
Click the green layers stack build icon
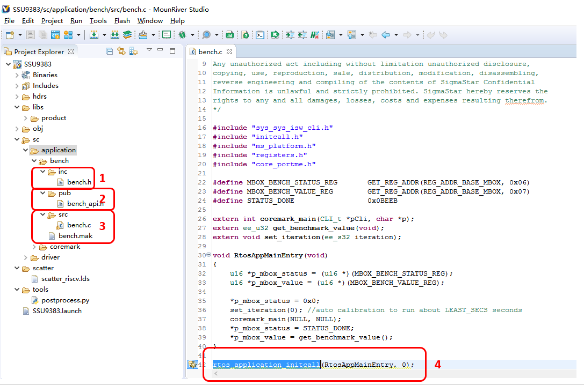(x=127, y=35)
